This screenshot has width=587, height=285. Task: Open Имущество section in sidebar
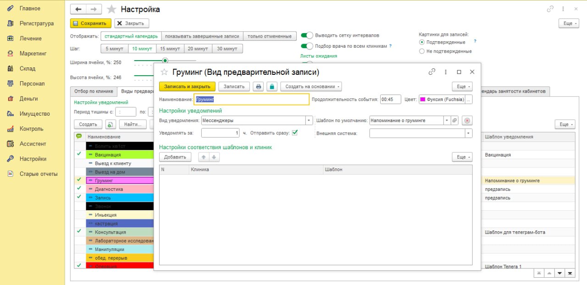(34, 114)
